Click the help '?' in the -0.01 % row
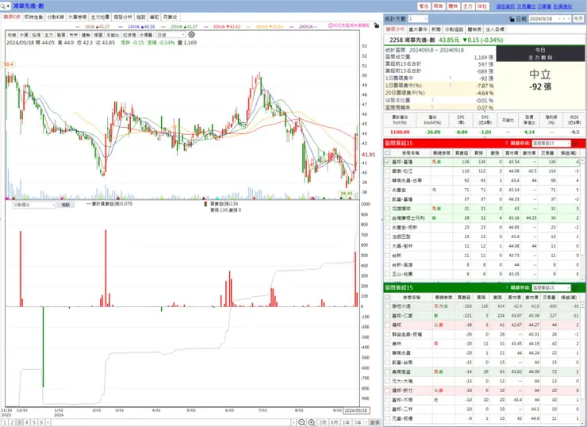Image resolution: width=587 pixels, height=427 pixels. [432, 100]
